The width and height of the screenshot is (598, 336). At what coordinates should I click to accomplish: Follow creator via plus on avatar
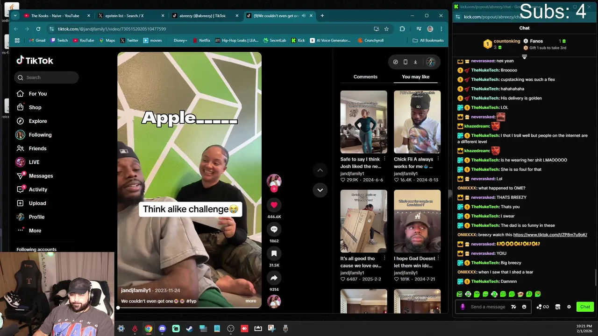click(274, 189)
